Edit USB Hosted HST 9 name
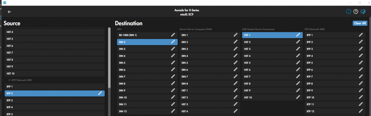The width and height of the screenshot is (371, 116). [298, 90]
